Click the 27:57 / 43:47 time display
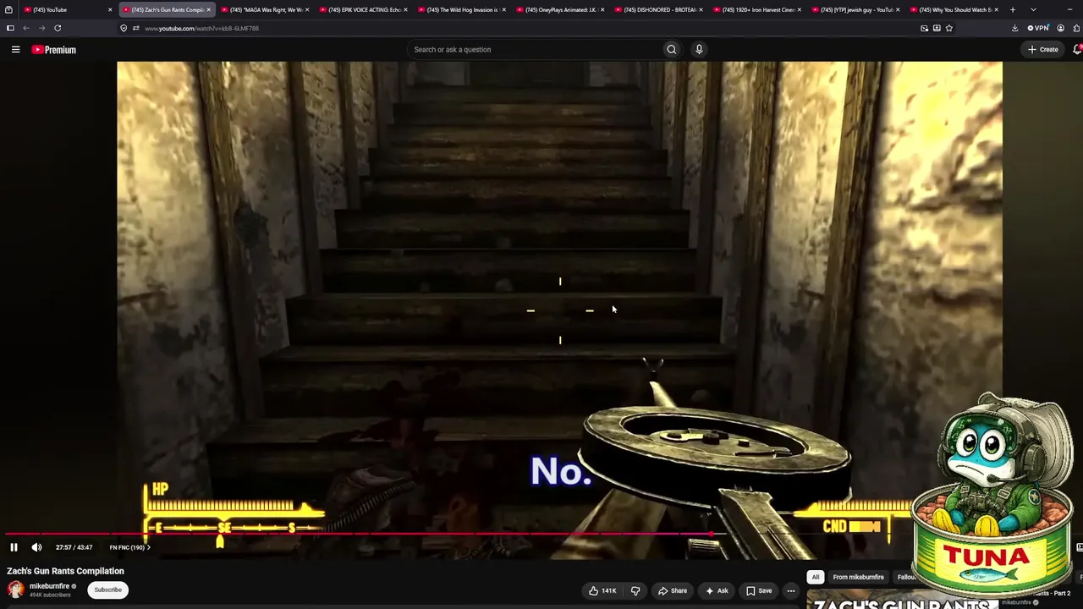Screen dimensions: 1083x609 pyautogui.click(x=74, y=547)
